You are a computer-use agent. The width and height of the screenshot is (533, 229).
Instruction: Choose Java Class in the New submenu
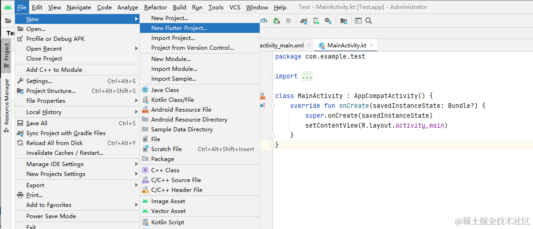point(200,90)
